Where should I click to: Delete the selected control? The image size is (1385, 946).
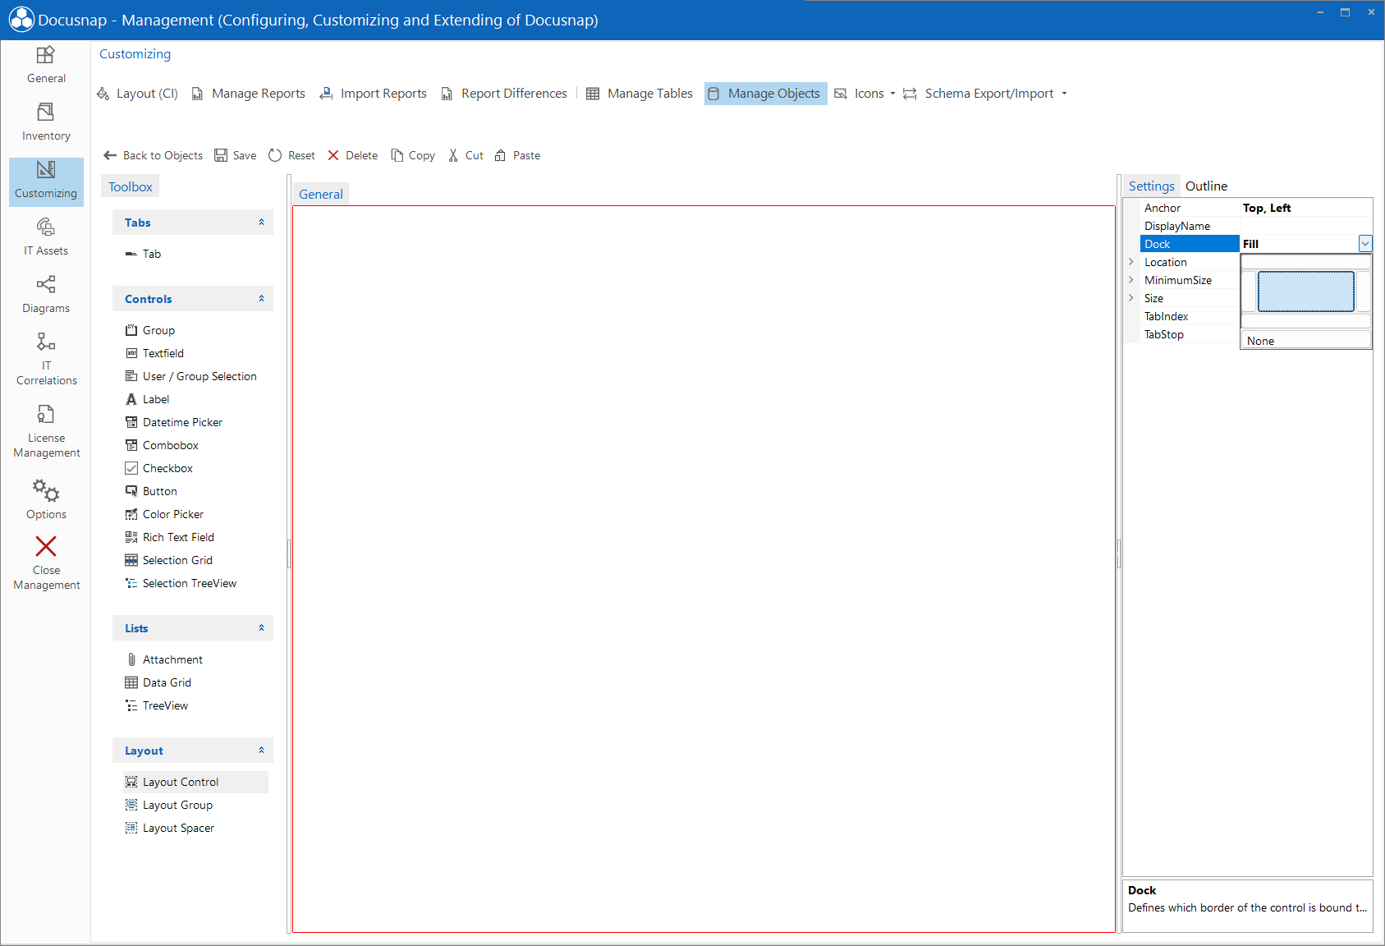[x=353, y=155]
